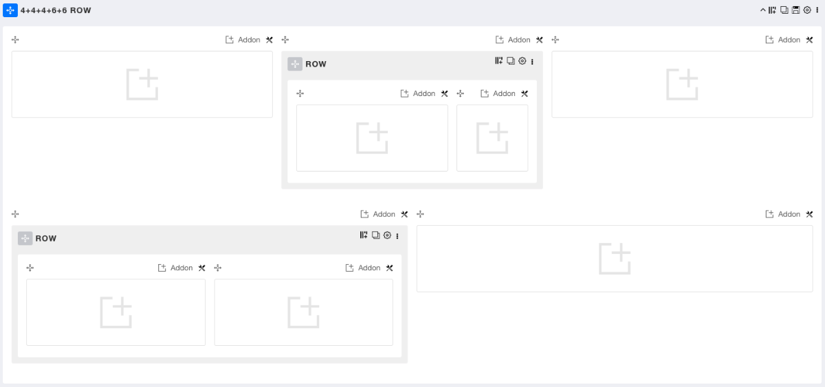Open three-dot menu of the lower nested ROW
Screen dimensions: 825x387
coord(397,236)
